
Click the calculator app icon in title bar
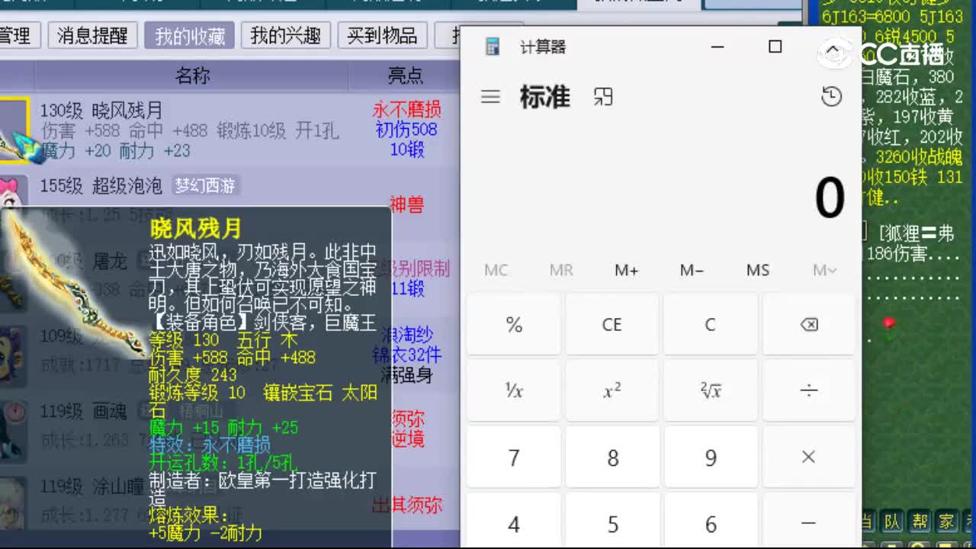[493, 47]
